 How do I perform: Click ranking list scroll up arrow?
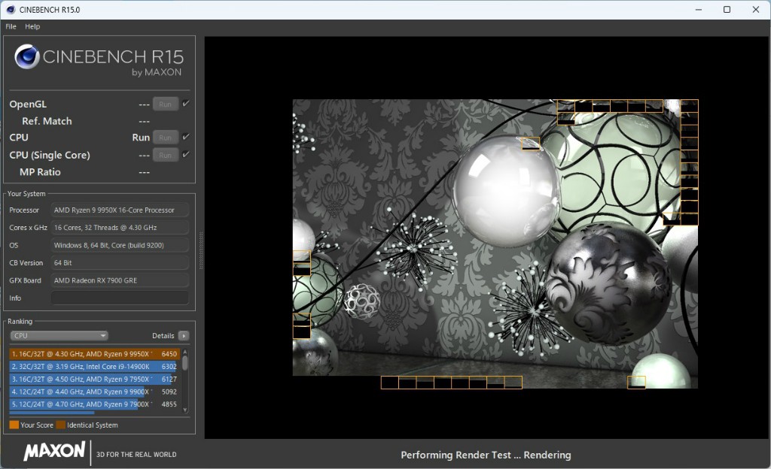pos(185,353)
